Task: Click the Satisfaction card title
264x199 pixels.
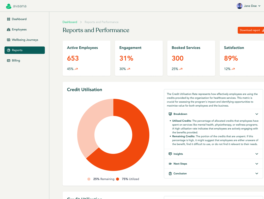Action: (234, 48)
